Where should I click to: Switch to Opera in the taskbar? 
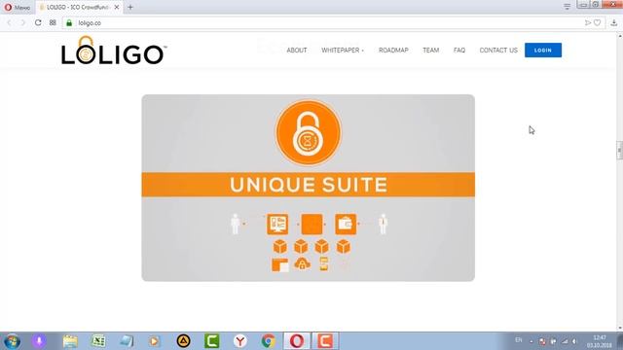pos(297,341)
